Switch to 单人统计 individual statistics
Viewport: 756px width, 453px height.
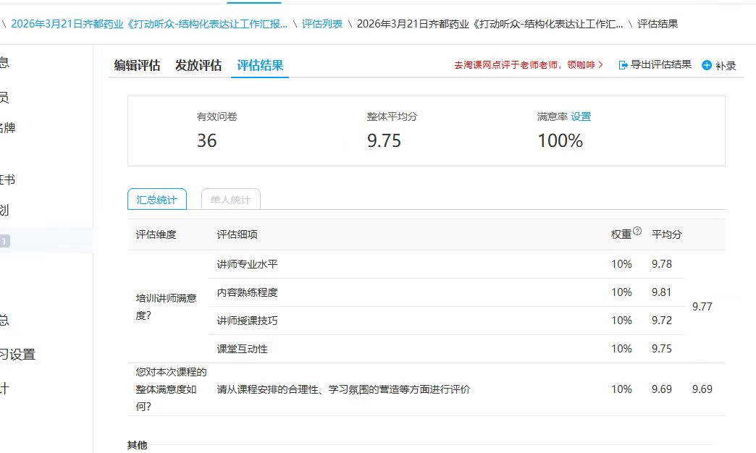pyautogui.click(x=230, y=200)
